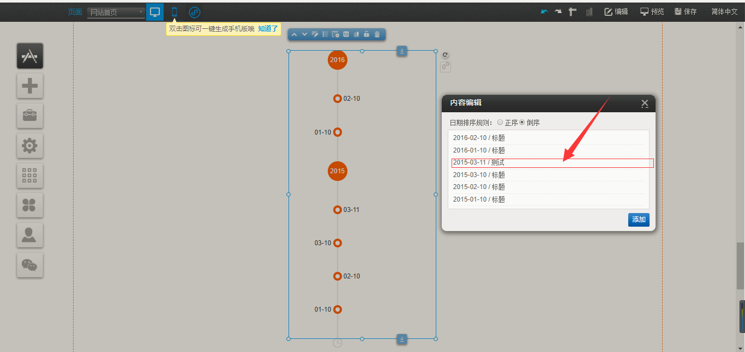This screenshot has height=352, width=745.
Task: Toggle the ruler guide icon in top bar
Action: click(573, 11)
